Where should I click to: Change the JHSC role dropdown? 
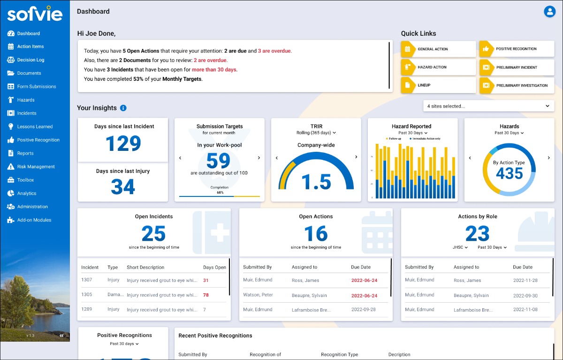pos(460,247)
